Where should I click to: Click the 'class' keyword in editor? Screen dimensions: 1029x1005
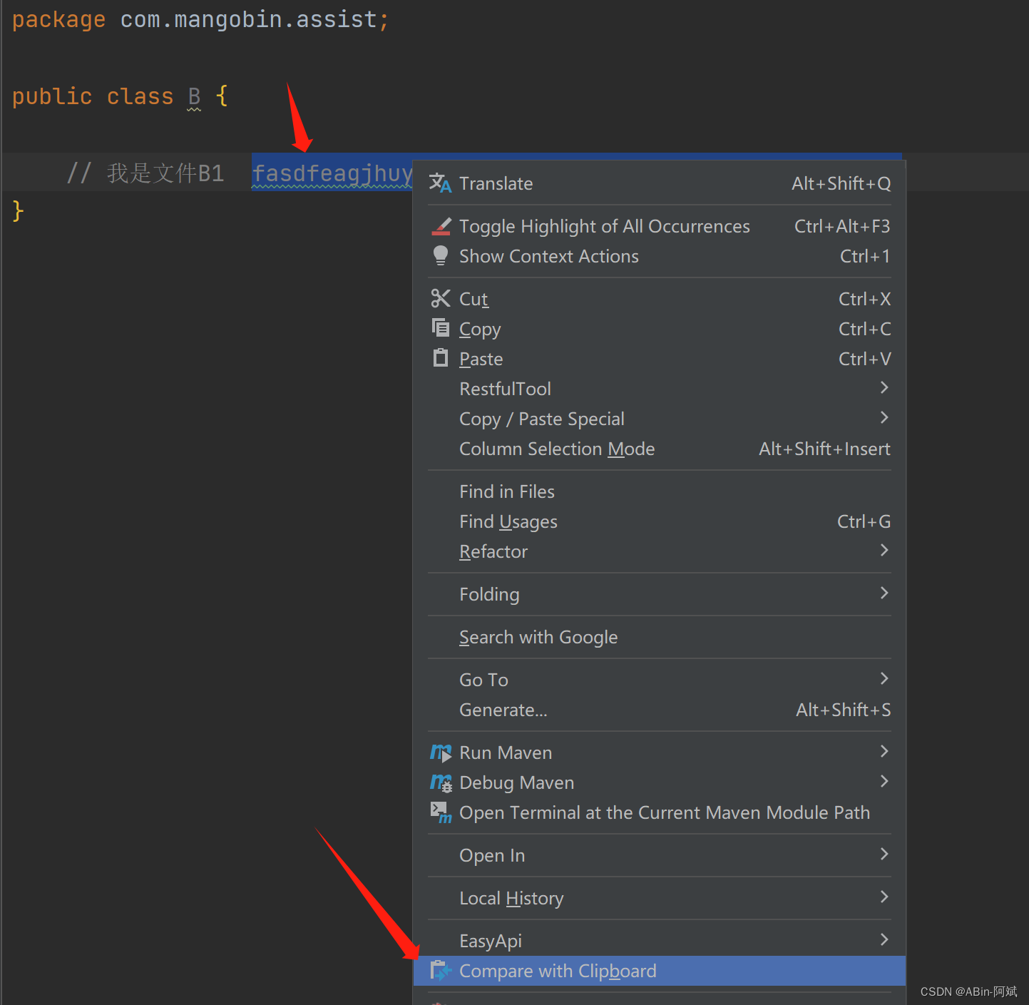coord(140,97)
